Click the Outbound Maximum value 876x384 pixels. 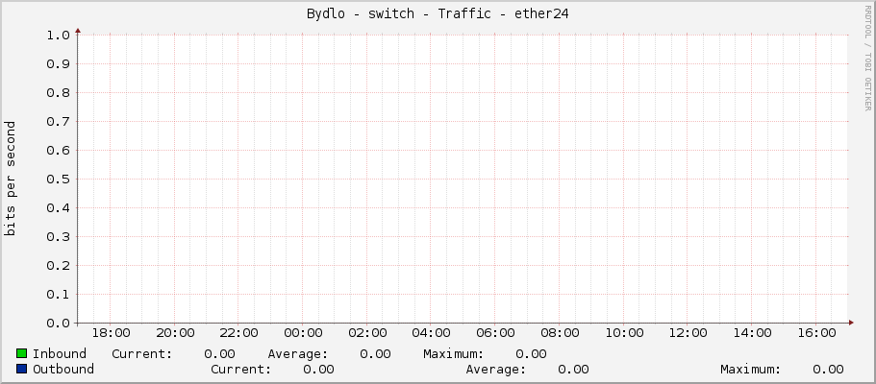[828, 369]
